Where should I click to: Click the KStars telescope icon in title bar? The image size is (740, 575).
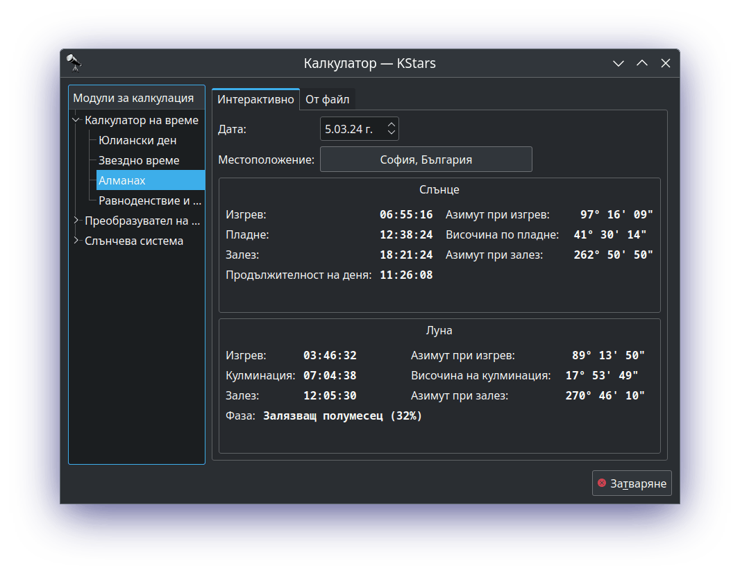(74, 63)
